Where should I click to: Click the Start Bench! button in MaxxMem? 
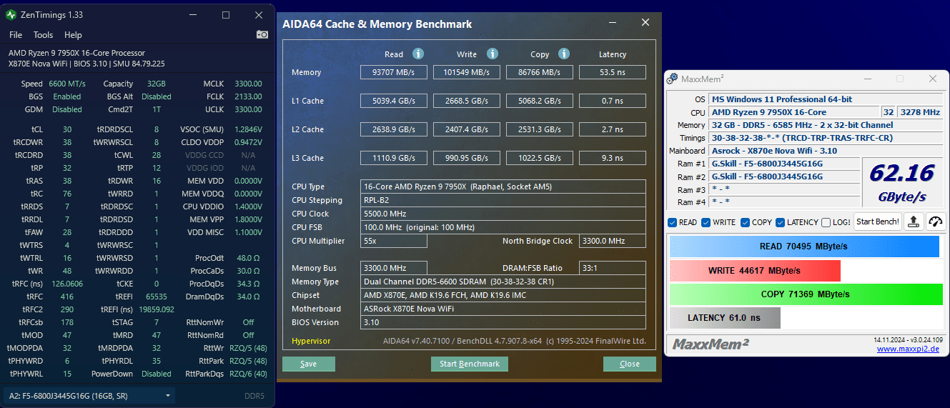click(x=878, y=222)
